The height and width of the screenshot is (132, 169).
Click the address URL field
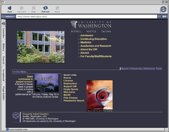[x=87, y=17]
